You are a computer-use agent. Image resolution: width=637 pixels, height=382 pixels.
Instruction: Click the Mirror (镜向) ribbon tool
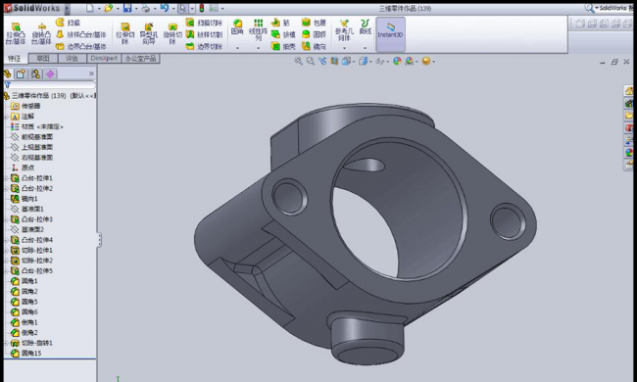314,46
